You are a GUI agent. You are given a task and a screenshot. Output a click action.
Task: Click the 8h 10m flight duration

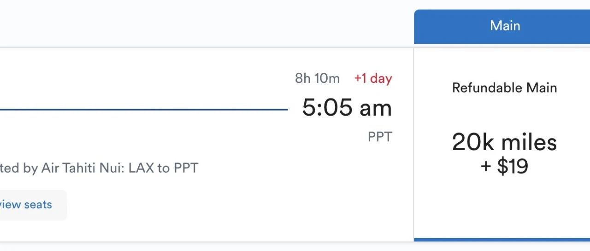point(317,79)
